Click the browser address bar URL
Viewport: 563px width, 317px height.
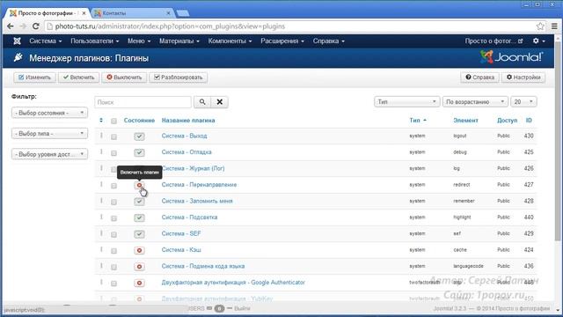pos(170,26)
